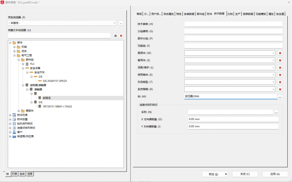Clear the 负荷类型 (T) field with red X

pos(280,82)
